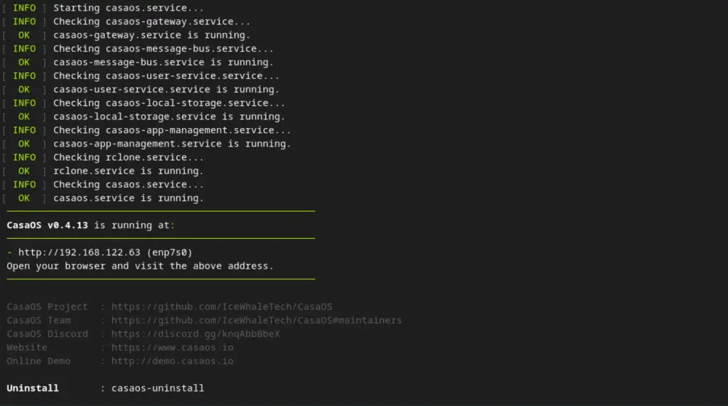
Task: Visit the https://www.casaos.io website link
Action: click(x=172, y=348)
